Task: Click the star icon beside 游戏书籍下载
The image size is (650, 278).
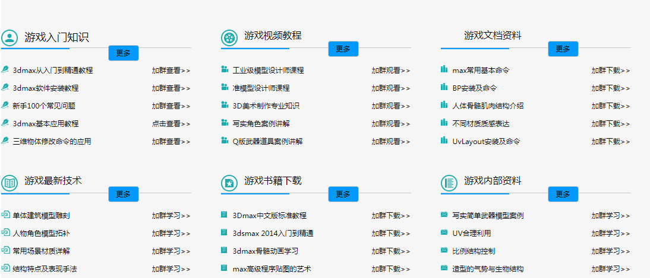Action: point(229,183)
